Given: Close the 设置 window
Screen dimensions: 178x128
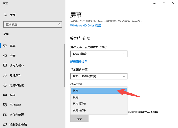Looking at the screenshot, I should coord(173,3).
